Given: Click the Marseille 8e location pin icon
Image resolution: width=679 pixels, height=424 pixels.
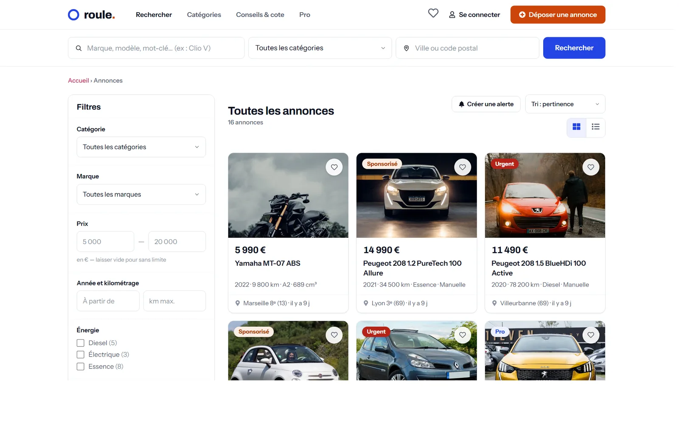Looking at the screenshot, I should click(238, 303).
